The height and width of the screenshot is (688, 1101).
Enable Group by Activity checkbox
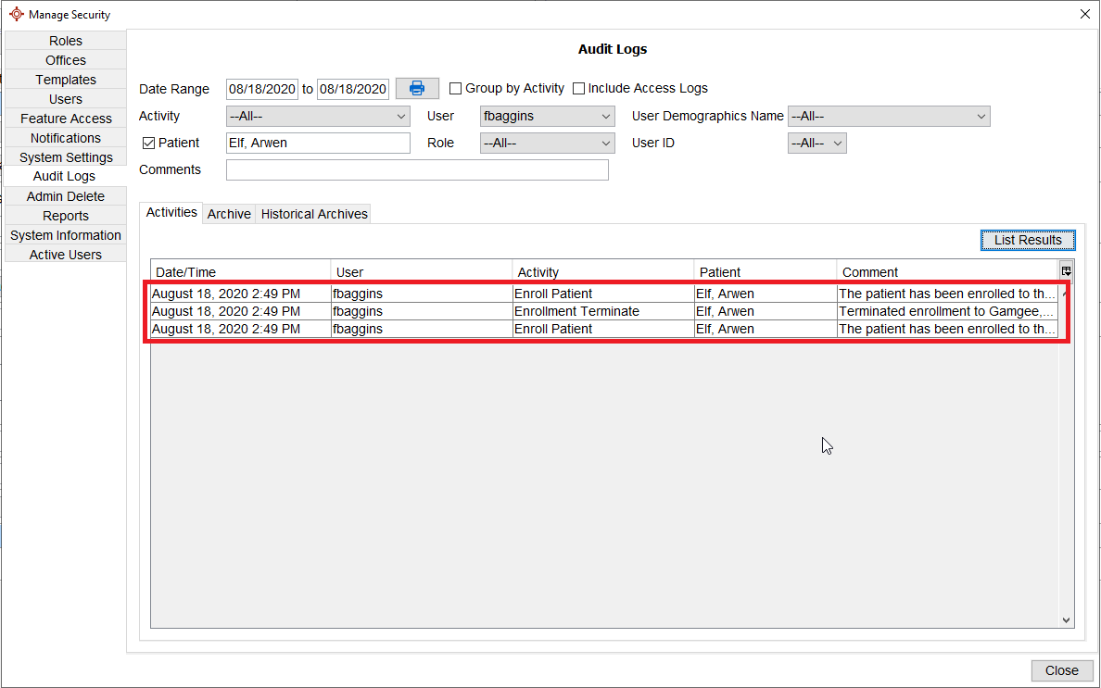(x=456, y=89)
